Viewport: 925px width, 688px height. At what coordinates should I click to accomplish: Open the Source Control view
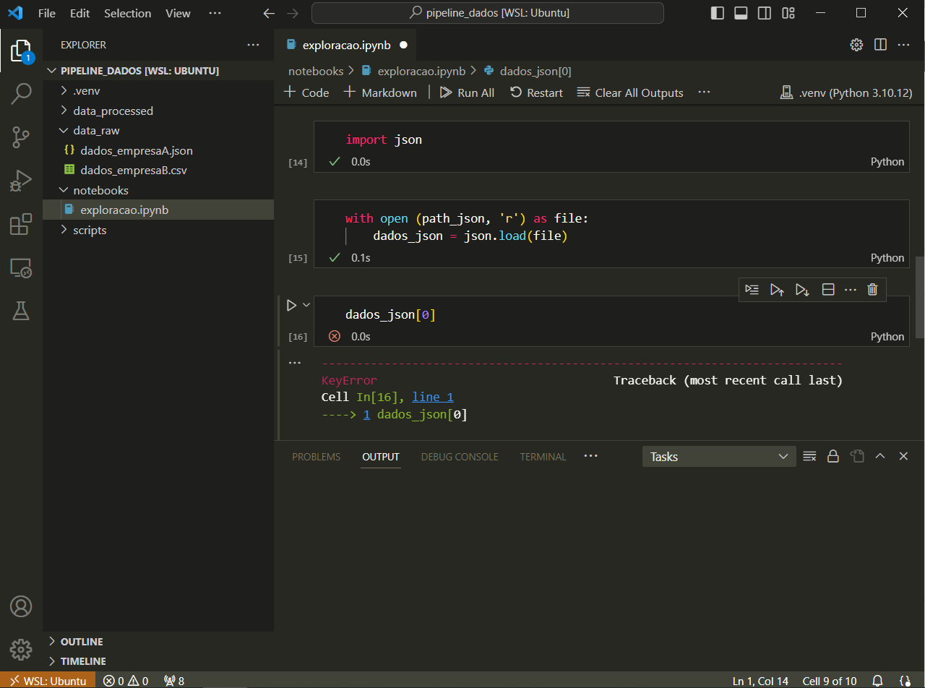point(21,137)
